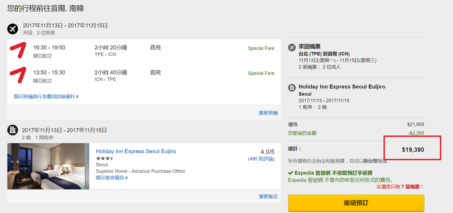Click 直飛 label on the TPE - ICN flight
This screenshot has width=453, height=213.
(x=155, y=48)
